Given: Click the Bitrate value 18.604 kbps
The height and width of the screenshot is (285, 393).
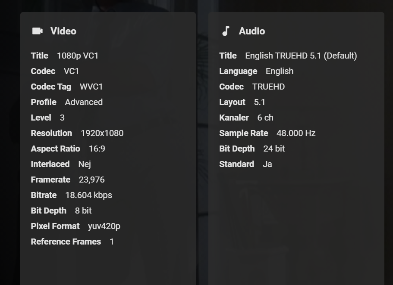Looking at the screenshot, I should coord(88,195).
